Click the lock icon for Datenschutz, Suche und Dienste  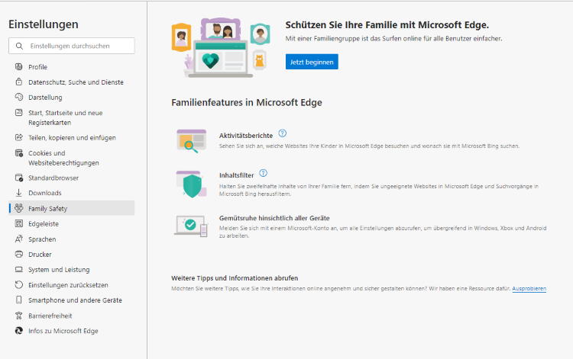(x=19, y=82)
